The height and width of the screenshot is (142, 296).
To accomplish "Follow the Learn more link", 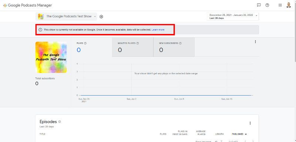I will [x=158, y=30].
